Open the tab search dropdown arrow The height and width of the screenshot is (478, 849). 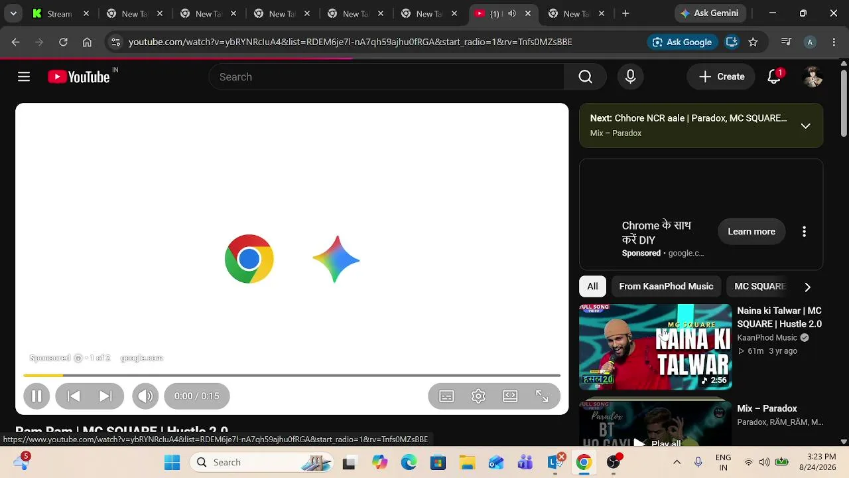[x=13, y=13]
